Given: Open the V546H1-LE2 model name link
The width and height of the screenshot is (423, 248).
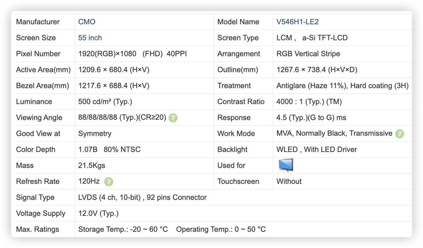Looking at the screenshot, I should point(297,22).
